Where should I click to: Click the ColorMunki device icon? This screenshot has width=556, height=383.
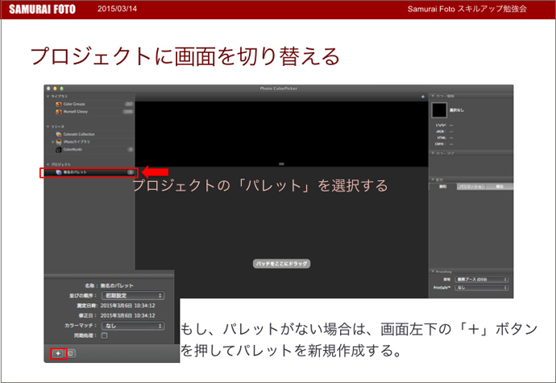59,150
